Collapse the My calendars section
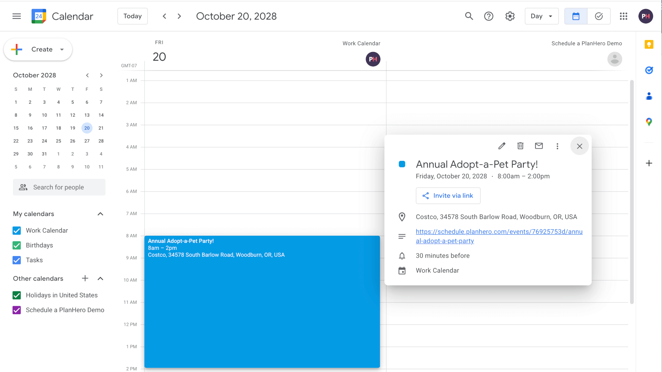The width and height of the screenshot is (662, 372). (x=100, y=214)
